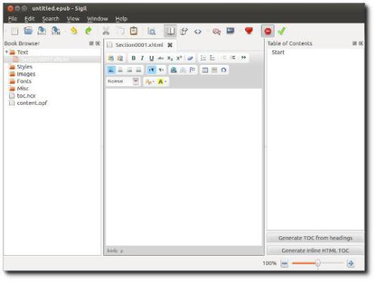Click the Increase Indent icon
The height and width of the screenshot is (283, 377).
(x=233, y=58)
